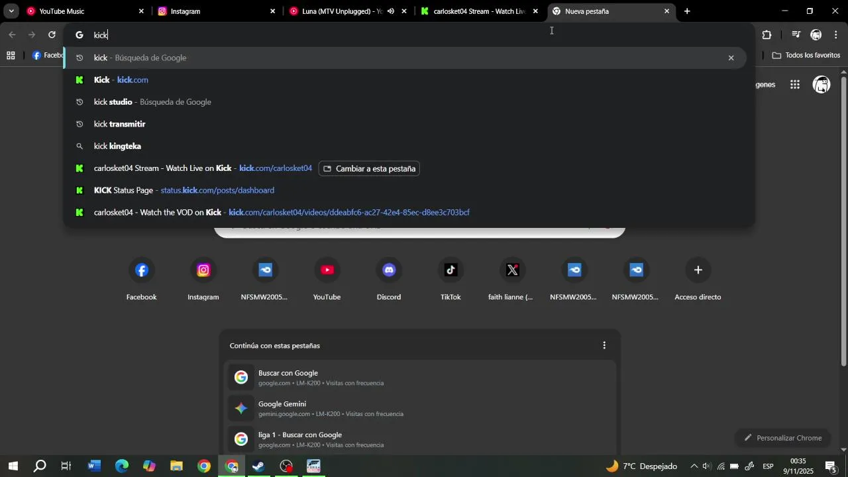This screenshot has height=477, width=848.
Task: Open the notification center icon
Action: point(831,466)
